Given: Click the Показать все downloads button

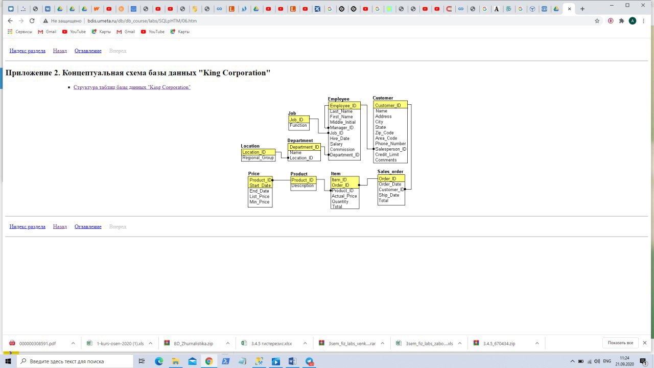Looking at the screenshot, I should tap(620, 343).
